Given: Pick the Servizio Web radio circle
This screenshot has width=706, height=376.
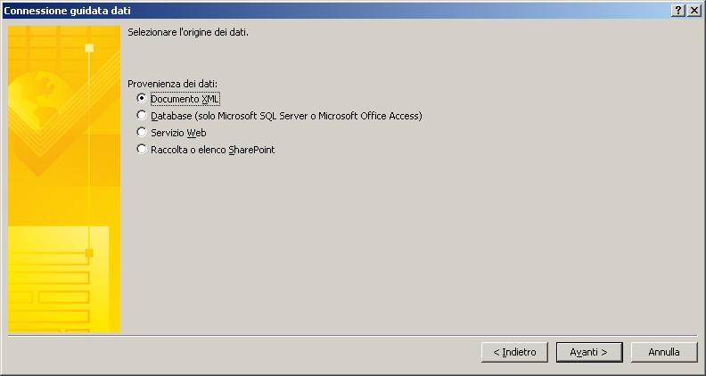Looking at the screenshot, I should [142, 132].
